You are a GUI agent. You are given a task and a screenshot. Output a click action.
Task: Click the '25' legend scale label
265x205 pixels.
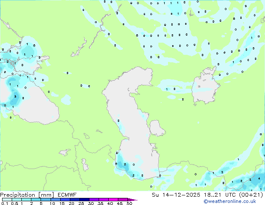coord(81,203)
